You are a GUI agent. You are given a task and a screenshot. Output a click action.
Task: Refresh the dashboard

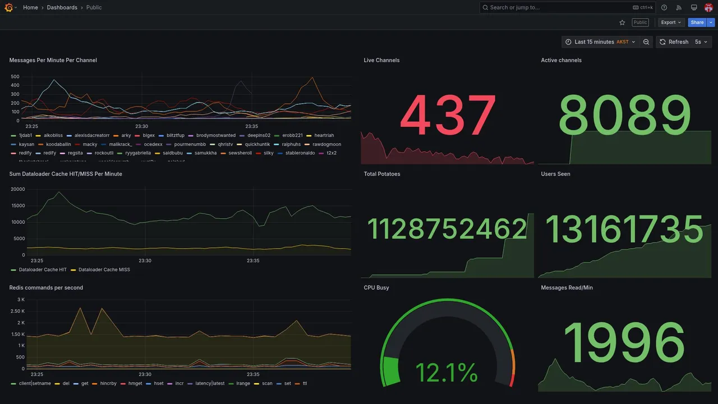point(673,42)
